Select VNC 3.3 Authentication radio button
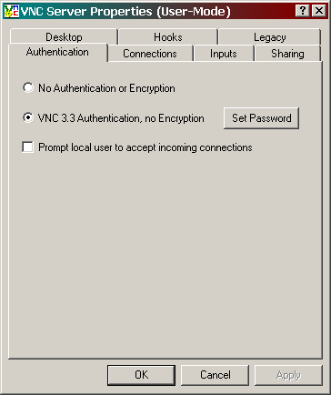331x395 pixels. click(28, 117)
